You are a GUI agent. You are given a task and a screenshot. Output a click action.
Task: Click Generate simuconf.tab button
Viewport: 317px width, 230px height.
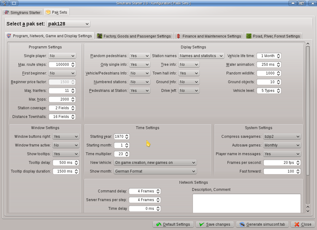pos(263,224)
